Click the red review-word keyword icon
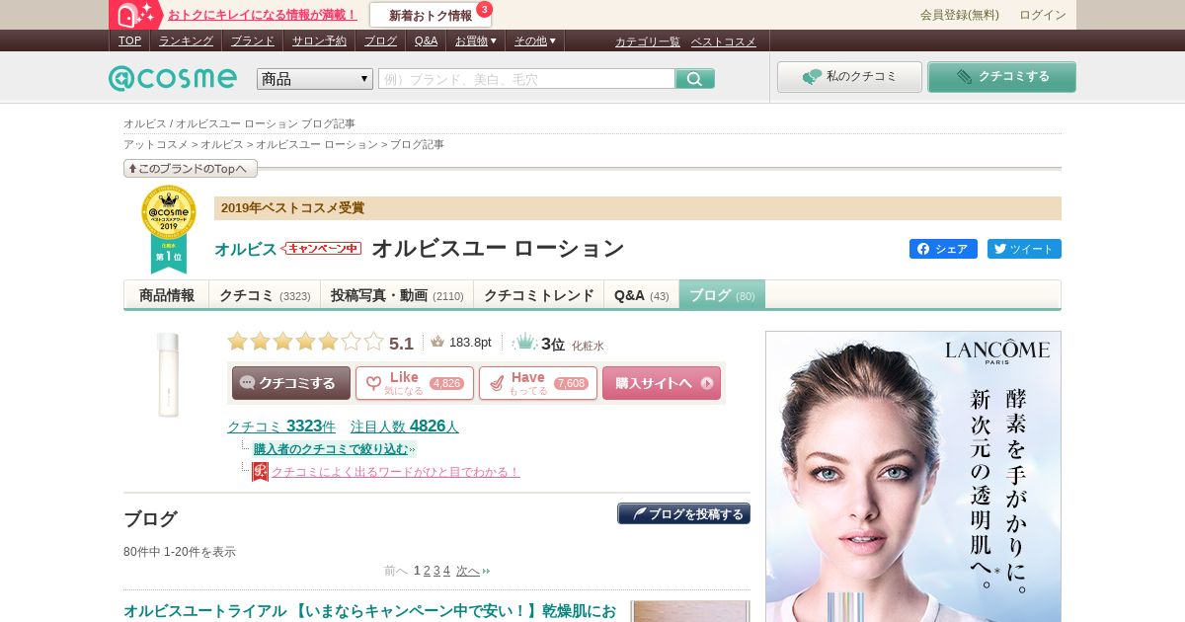This screenshot has height=622, width=1185. click(x=260, y=471)
